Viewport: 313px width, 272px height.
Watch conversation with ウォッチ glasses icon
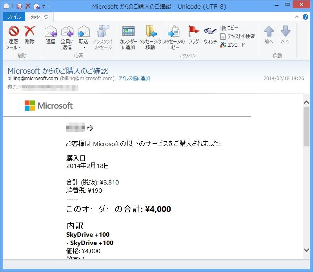210,31
